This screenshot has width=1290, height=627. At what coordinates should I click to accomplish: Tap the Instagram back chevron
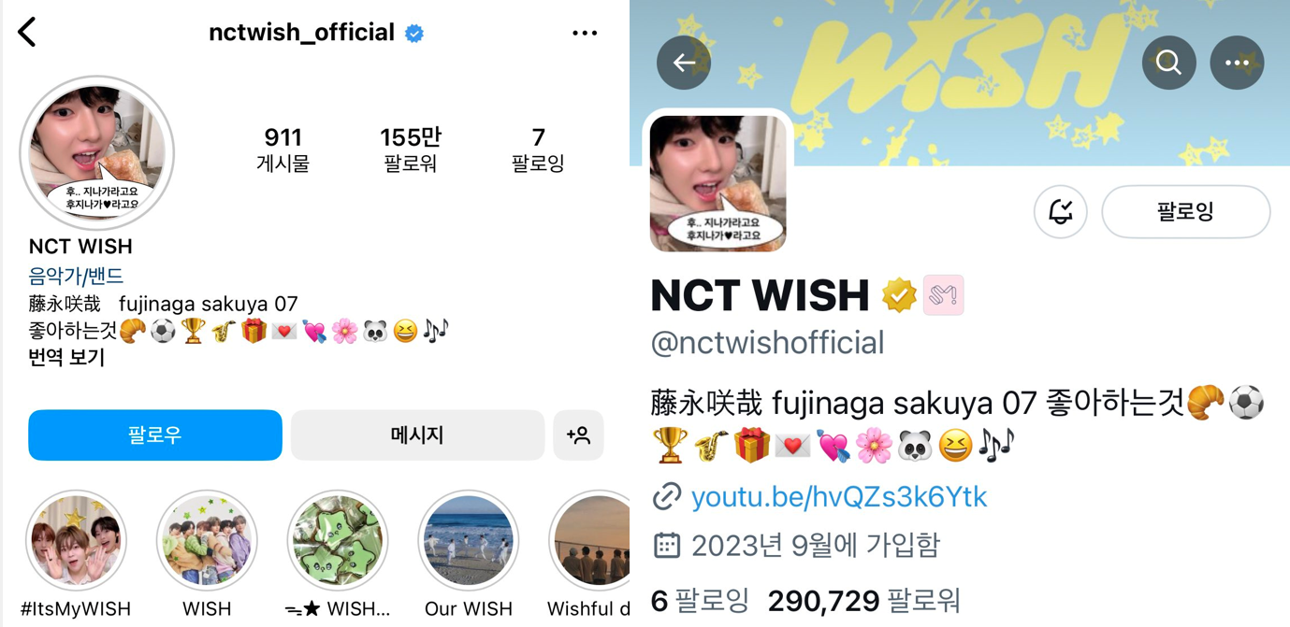tap(27, 33)
